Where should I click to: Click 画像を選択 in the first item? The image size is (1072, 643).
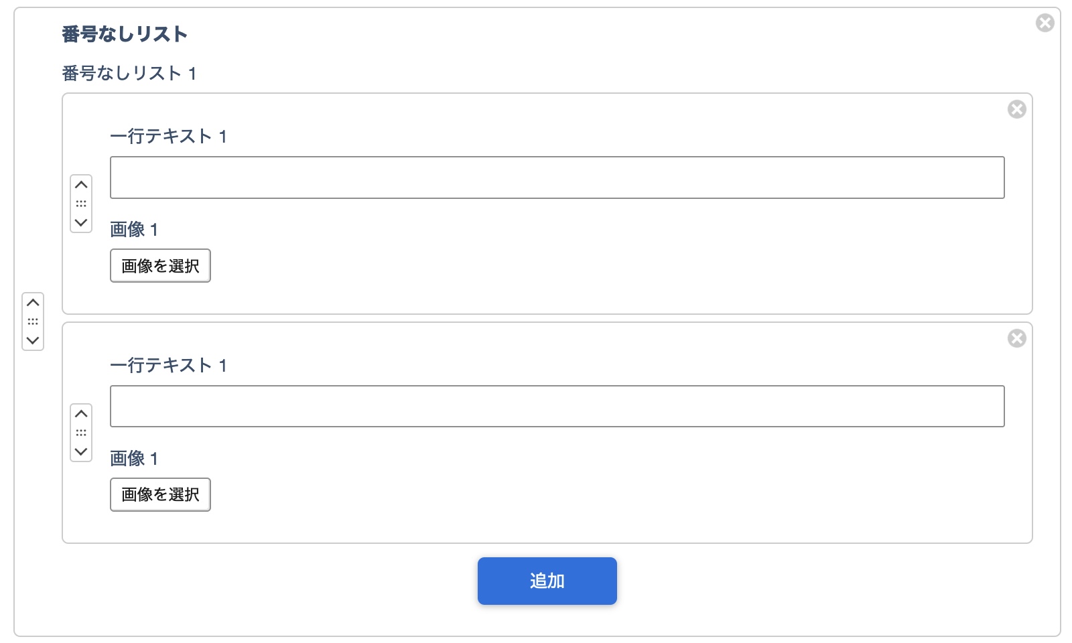click(x=160, y=266)
